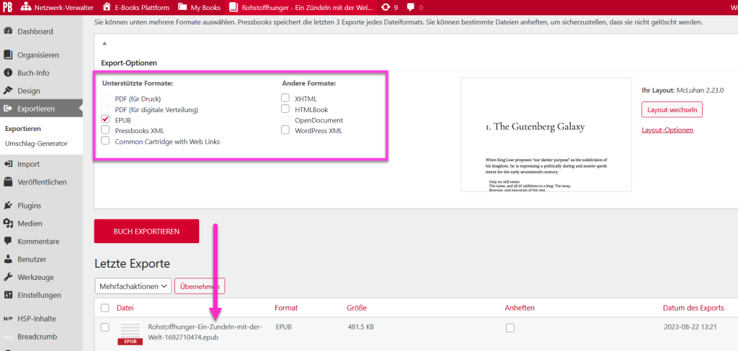This screenshot has height=351, width=738.
Task: Tick the HTMLBook format checkbox
Action: (x=285, y=109)
